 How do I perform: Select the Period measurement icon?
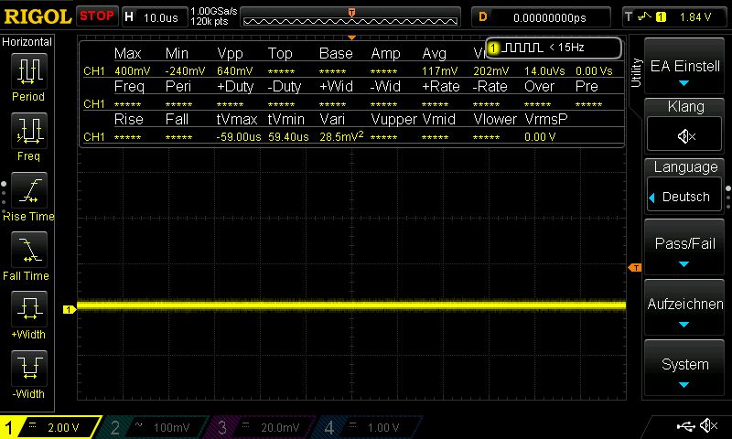pos(29,71)
